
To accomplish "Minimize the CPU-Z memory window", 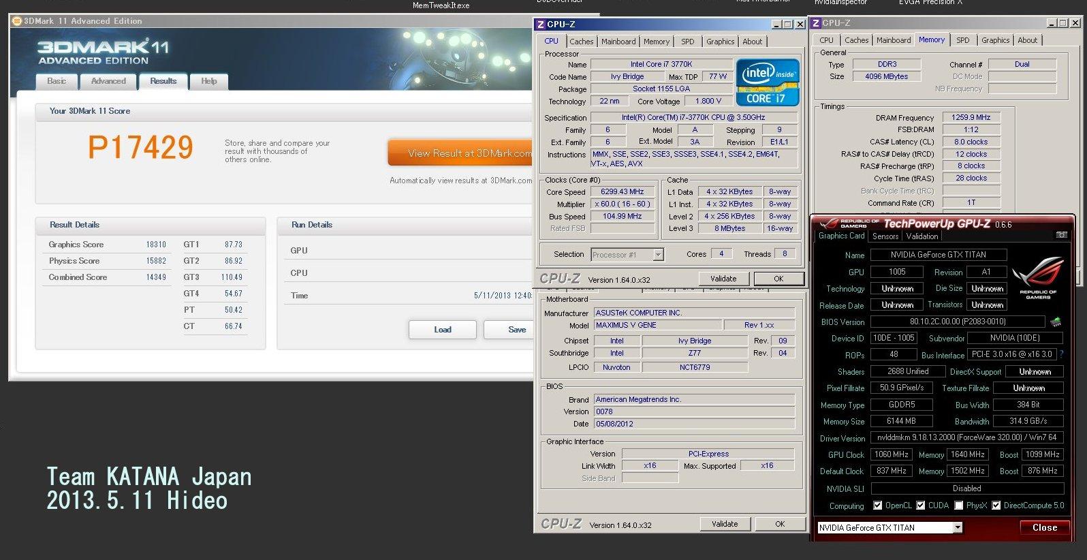I will [x=1052, y=22].
